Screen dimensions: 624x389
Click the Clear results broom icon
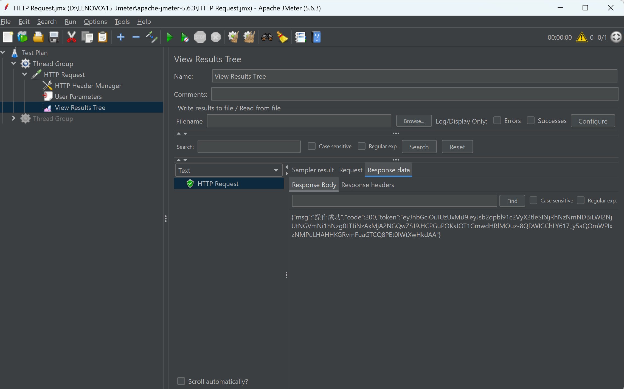233,37
